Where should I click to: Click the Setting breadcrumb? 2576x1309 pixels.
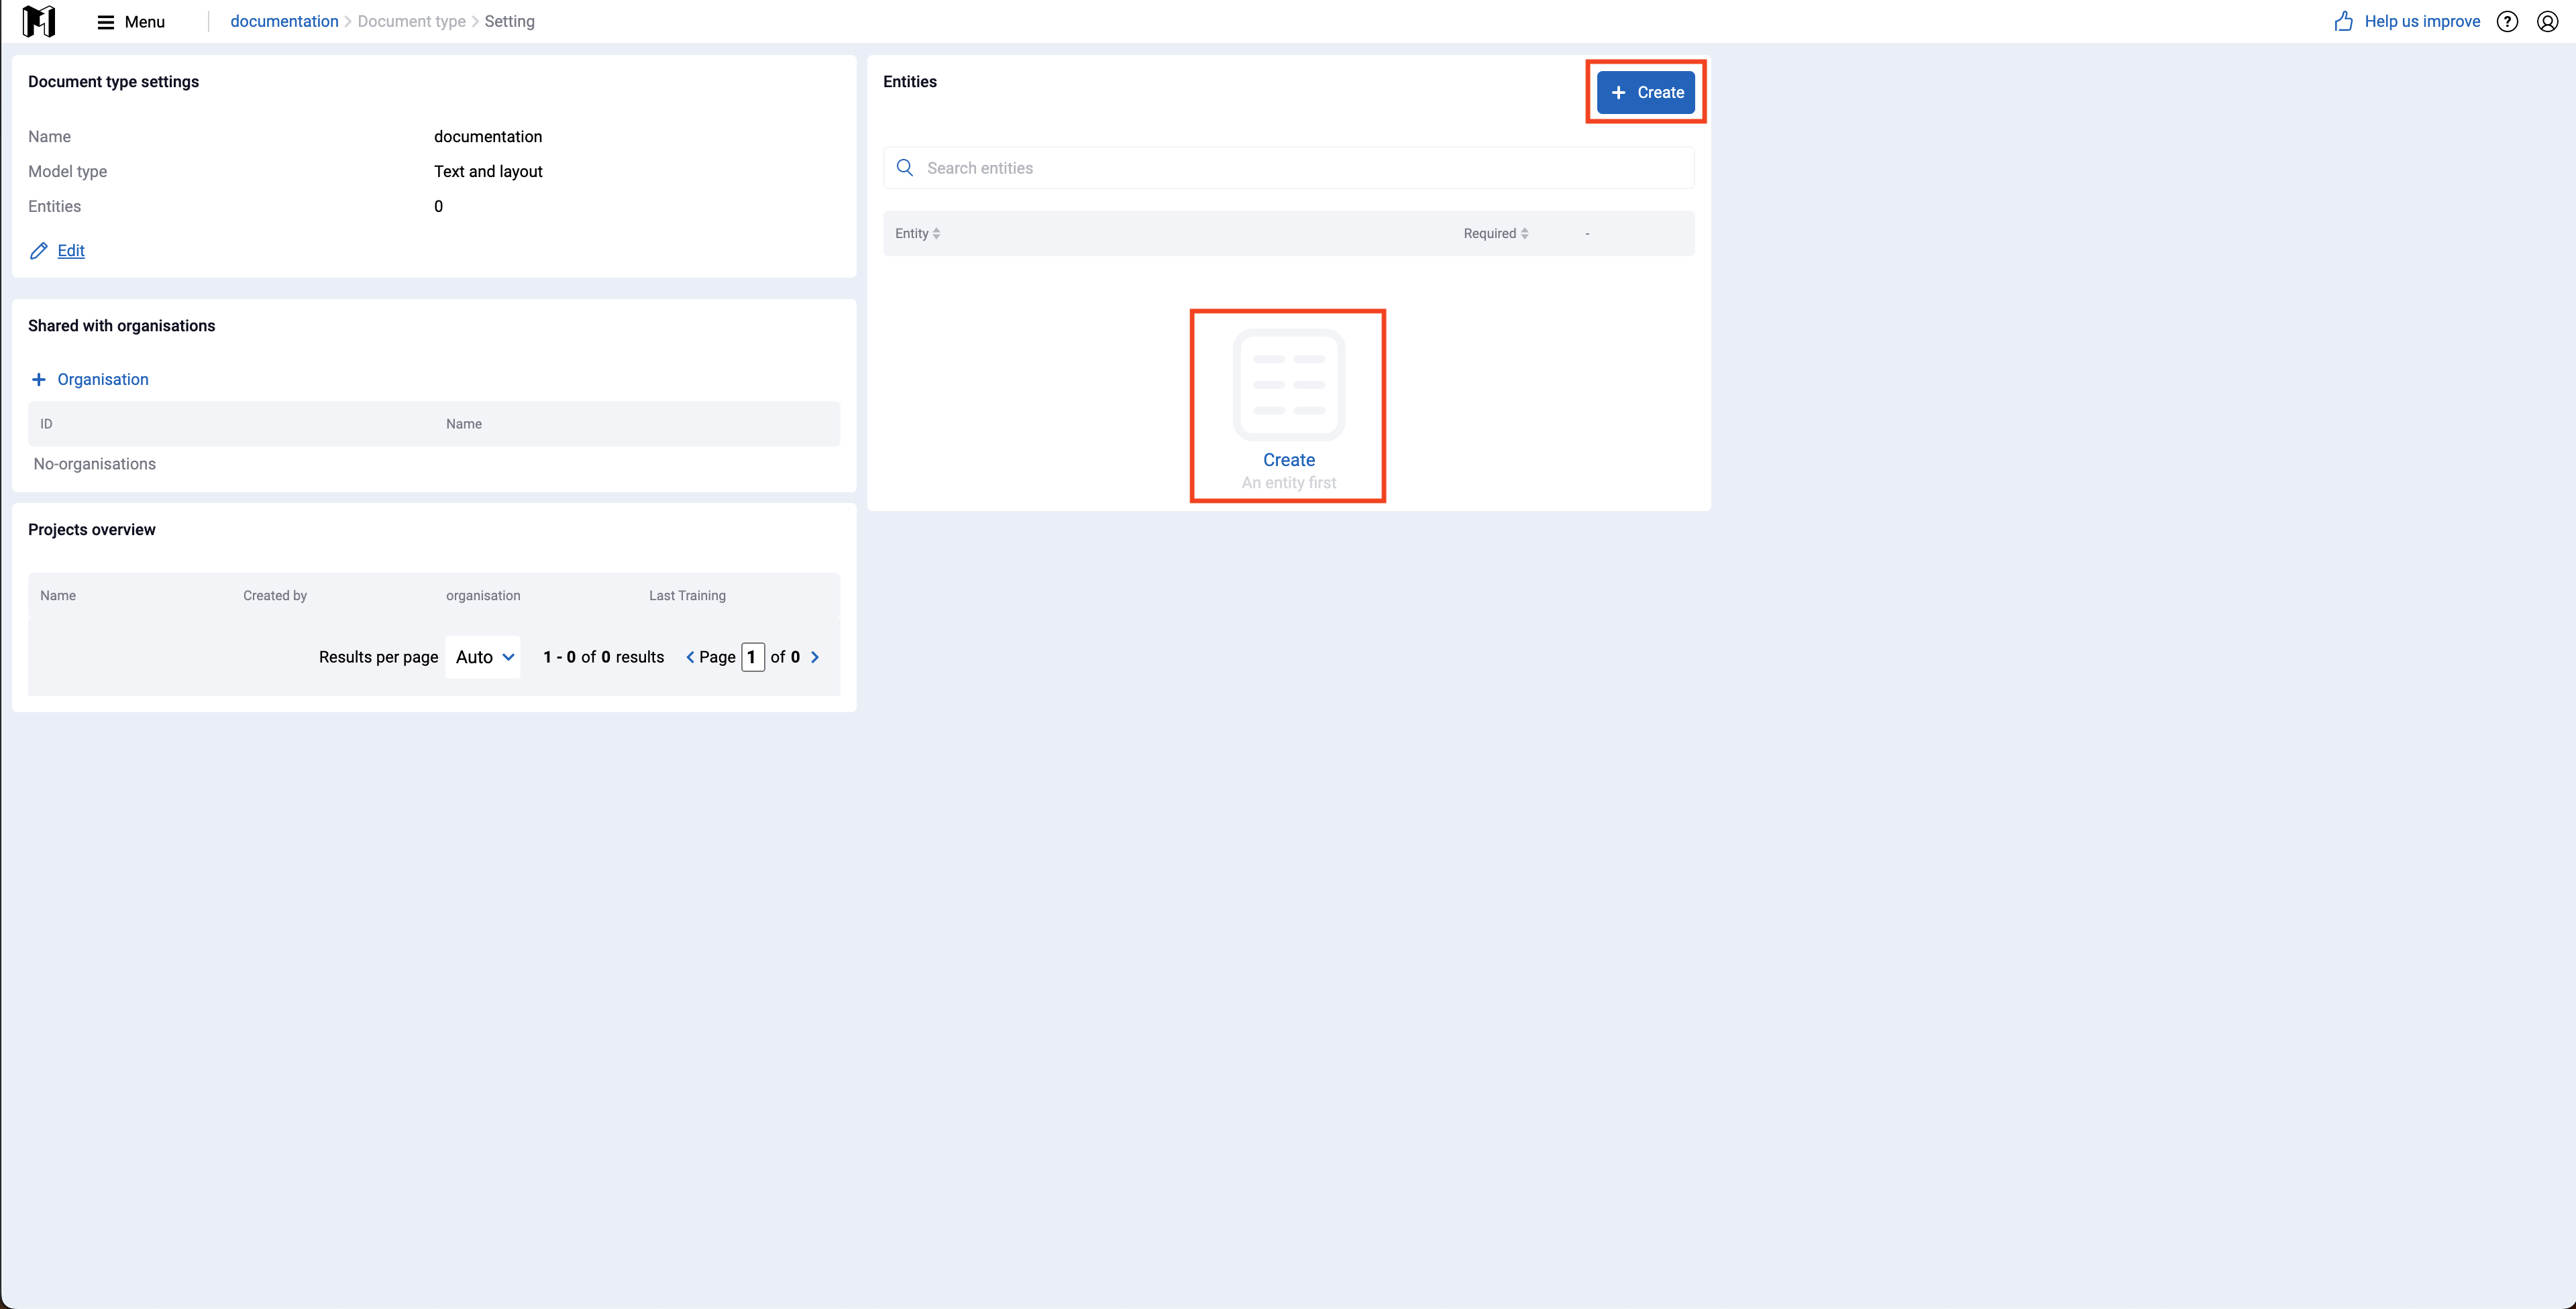[x=509, y=21]
